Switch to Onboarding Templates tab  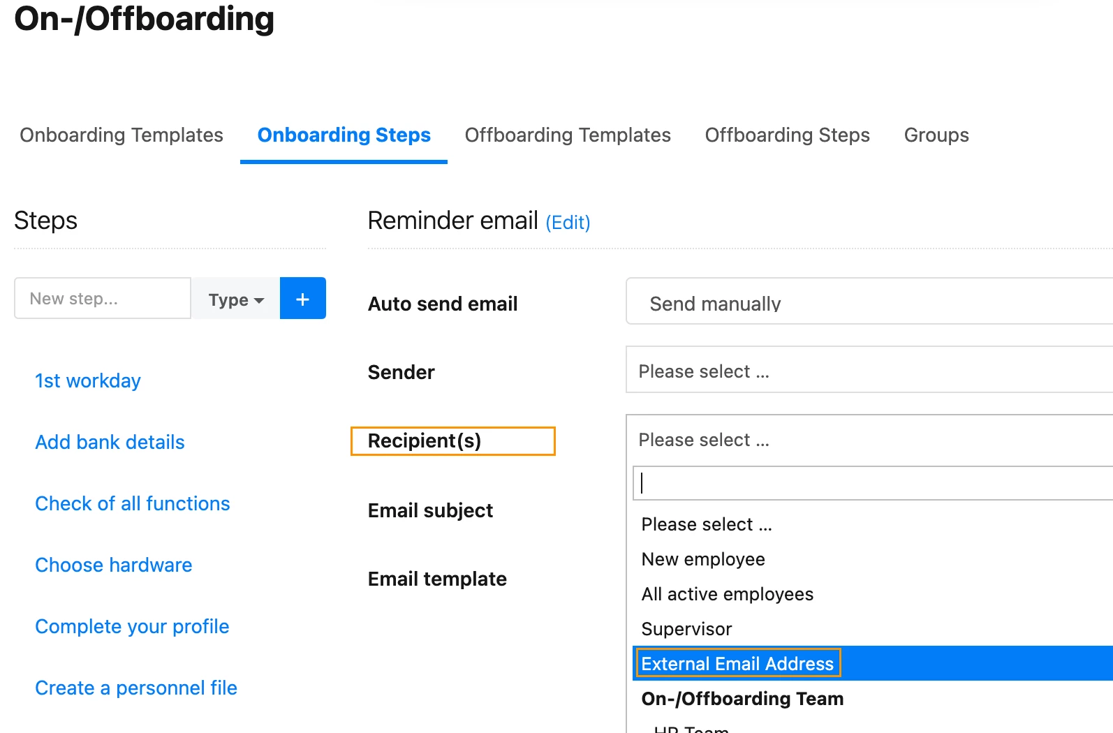pos(121,135)
